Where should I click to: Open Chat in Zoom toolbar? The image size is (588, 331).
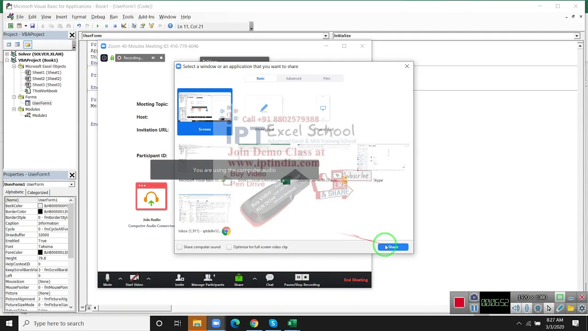pos(270,280)
